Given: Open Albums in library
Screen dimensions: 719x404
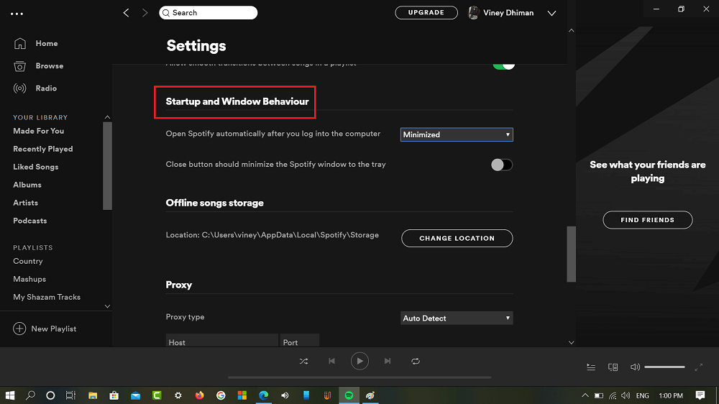Looking at the screenshot, I should [27, 185].
